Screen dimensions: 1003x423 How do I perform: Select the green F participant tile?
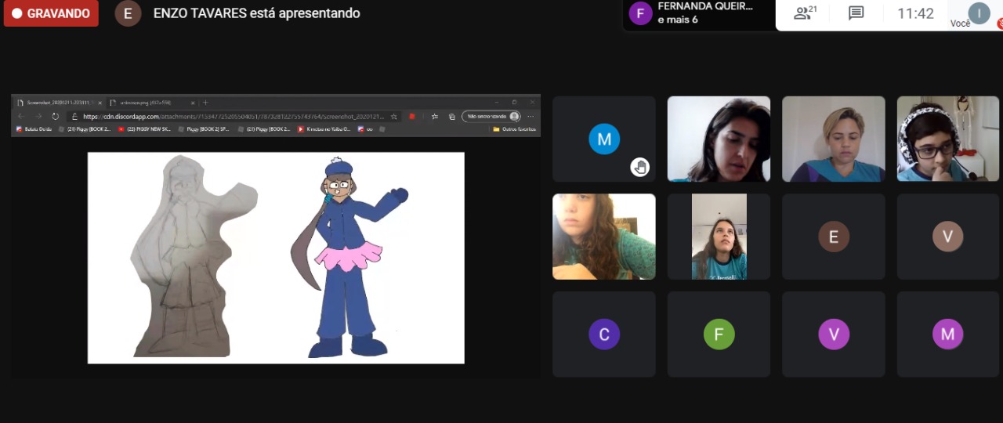click(719, 334)
